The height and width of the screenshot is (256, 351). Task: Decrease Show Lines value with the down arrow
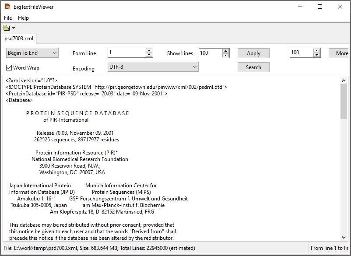[x=226, y=55]
